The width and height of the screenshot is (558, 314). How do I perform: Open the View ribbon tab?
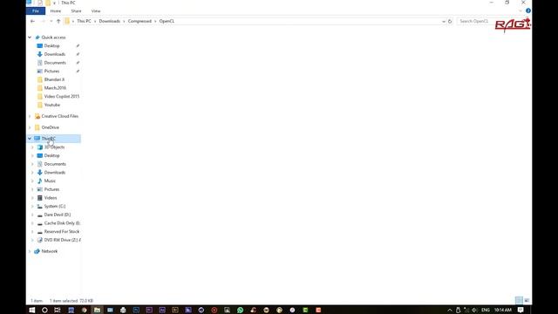96,11
